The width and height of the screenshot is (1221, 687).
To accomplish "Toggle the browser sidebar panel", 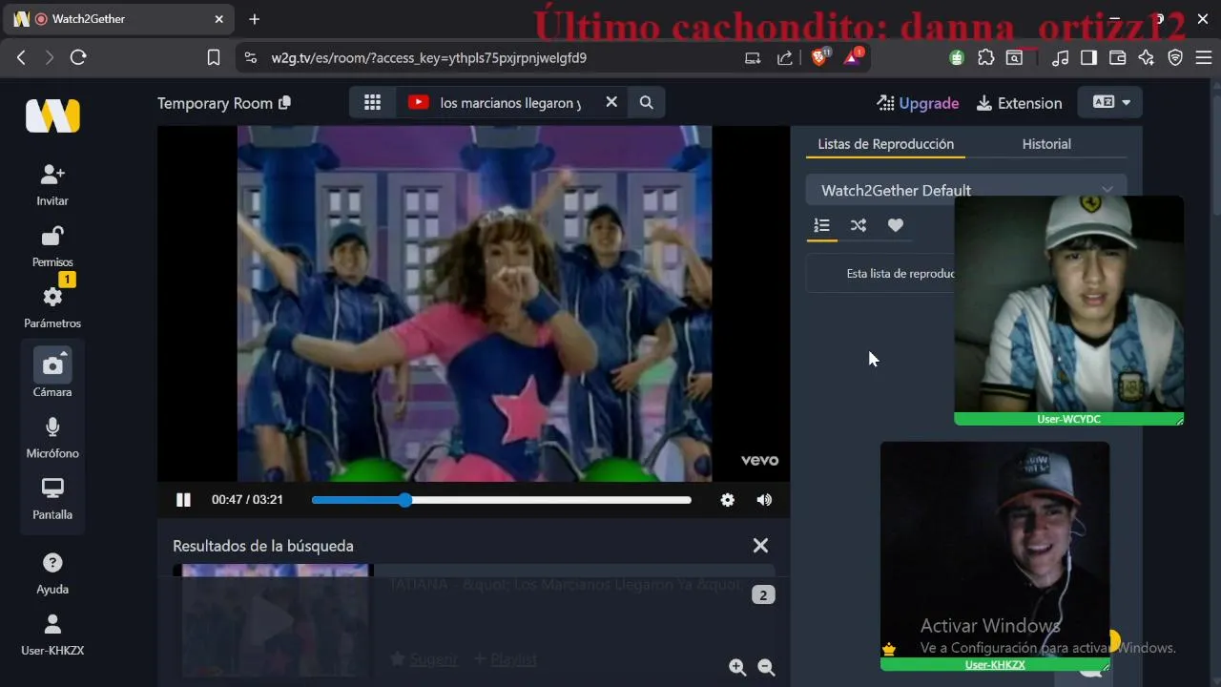I will point(1088,57).
